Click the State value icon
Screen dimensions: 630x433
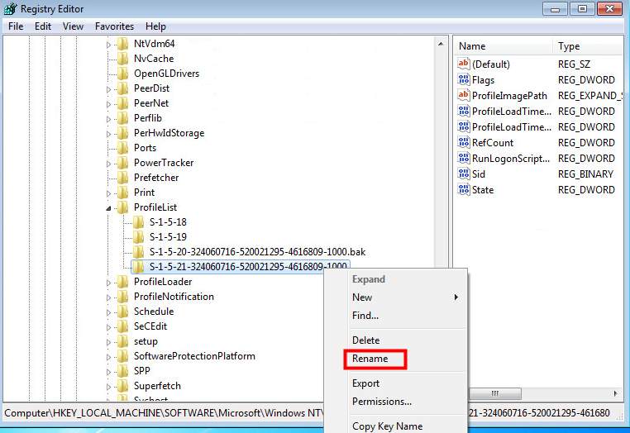coord(464,189)
